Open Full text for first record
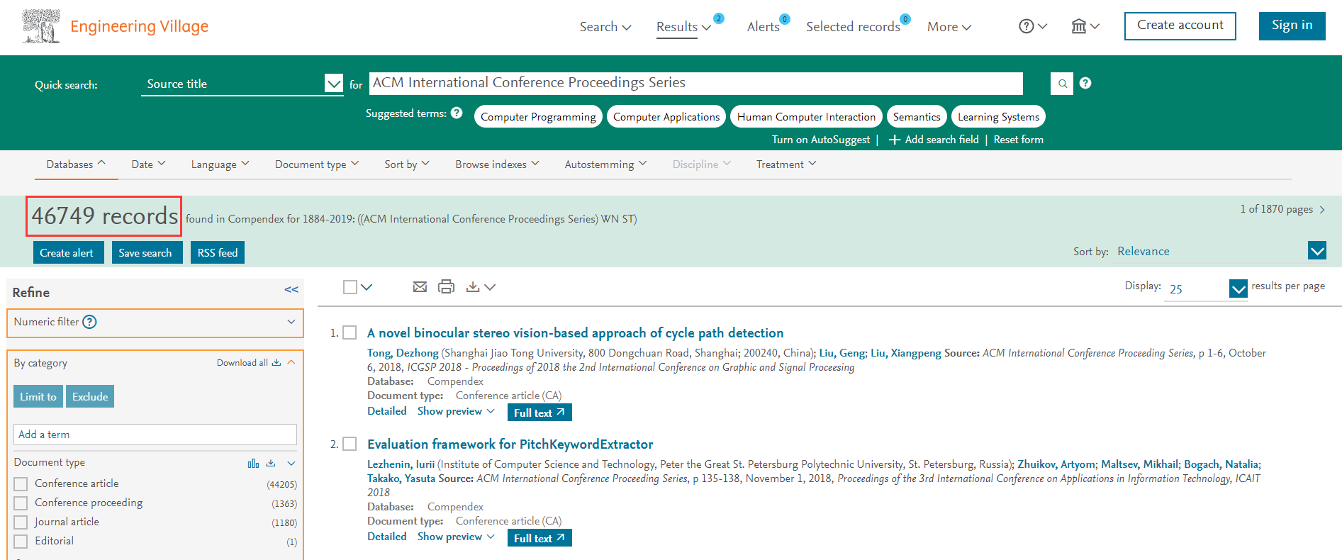Screen dimensions: 1342x560 tap(539, 413)
